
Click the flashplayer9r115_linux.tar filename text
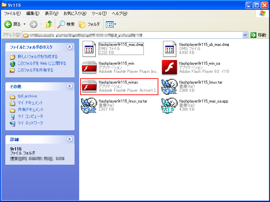pos(201,82)
